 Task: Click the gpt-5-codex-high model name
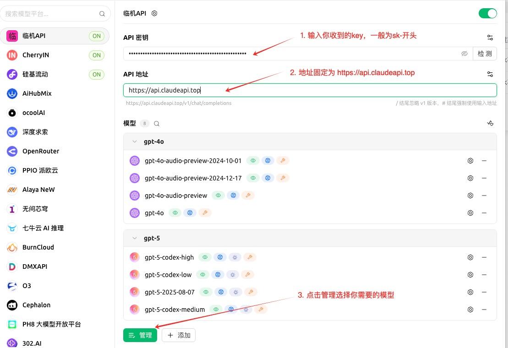pyautogui.click(x=169, y=257)
